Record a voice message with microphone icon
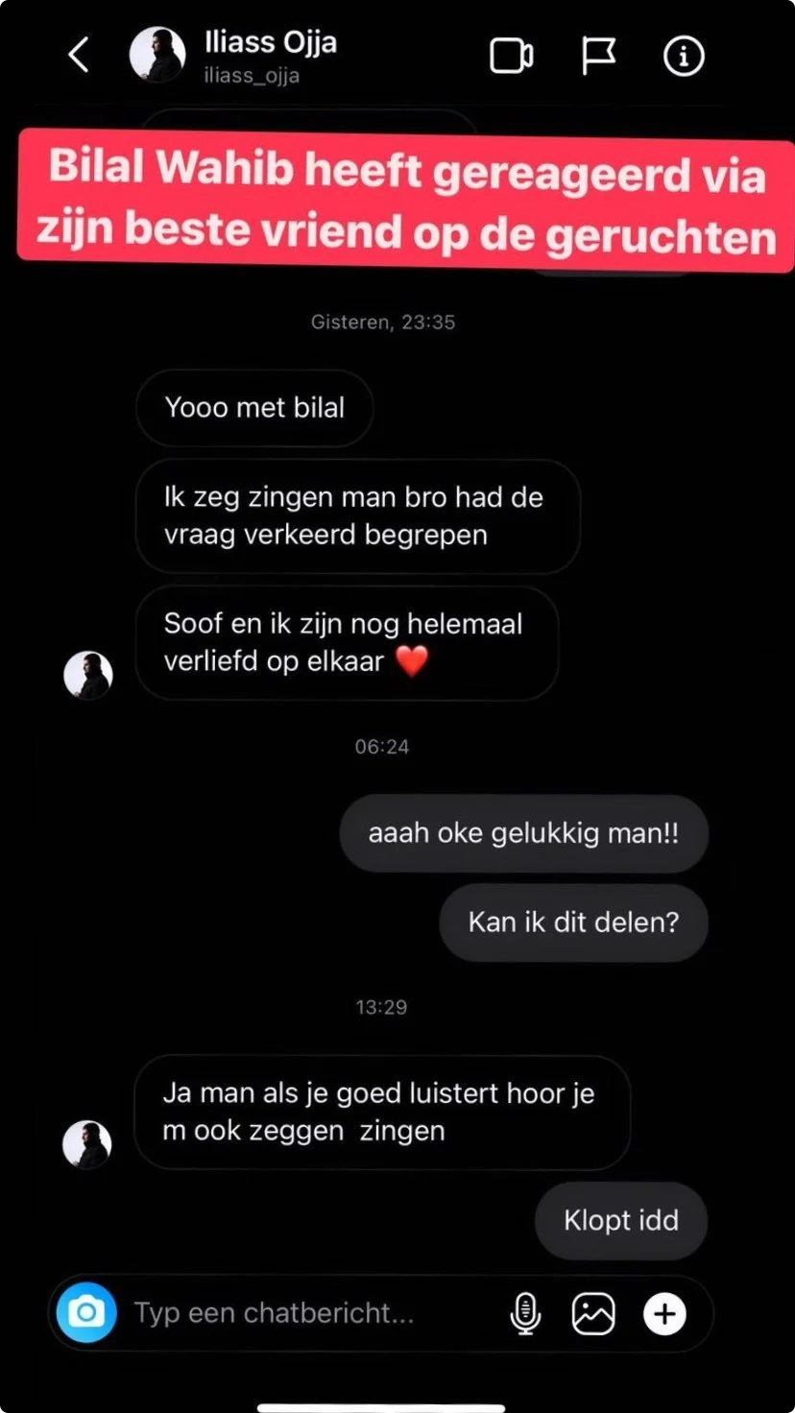 coord(524,1312)
